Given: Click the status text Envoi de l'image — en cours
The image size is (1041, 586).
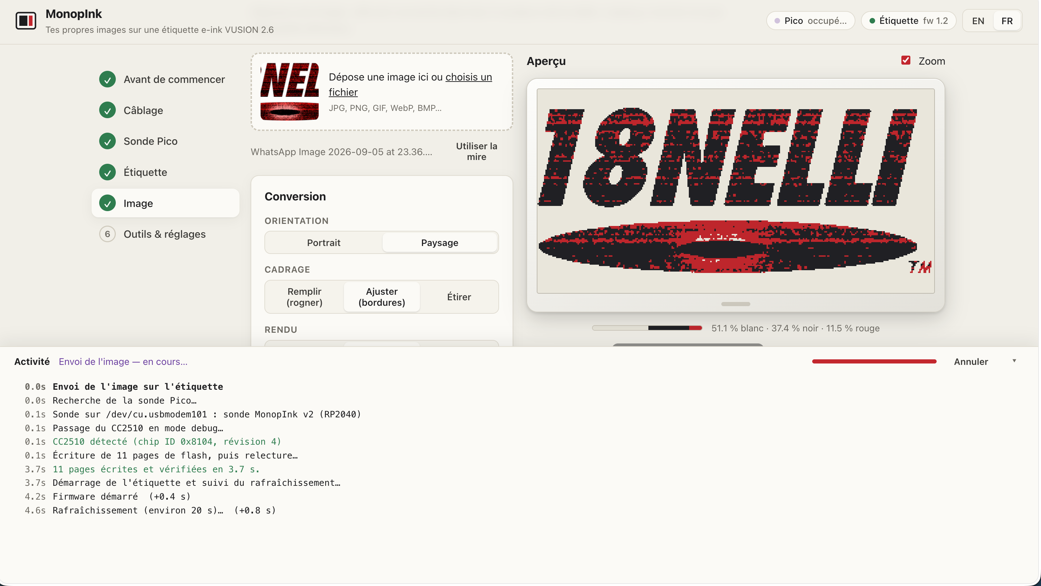Looking at the screenshot, I should [x=123, y=362].
